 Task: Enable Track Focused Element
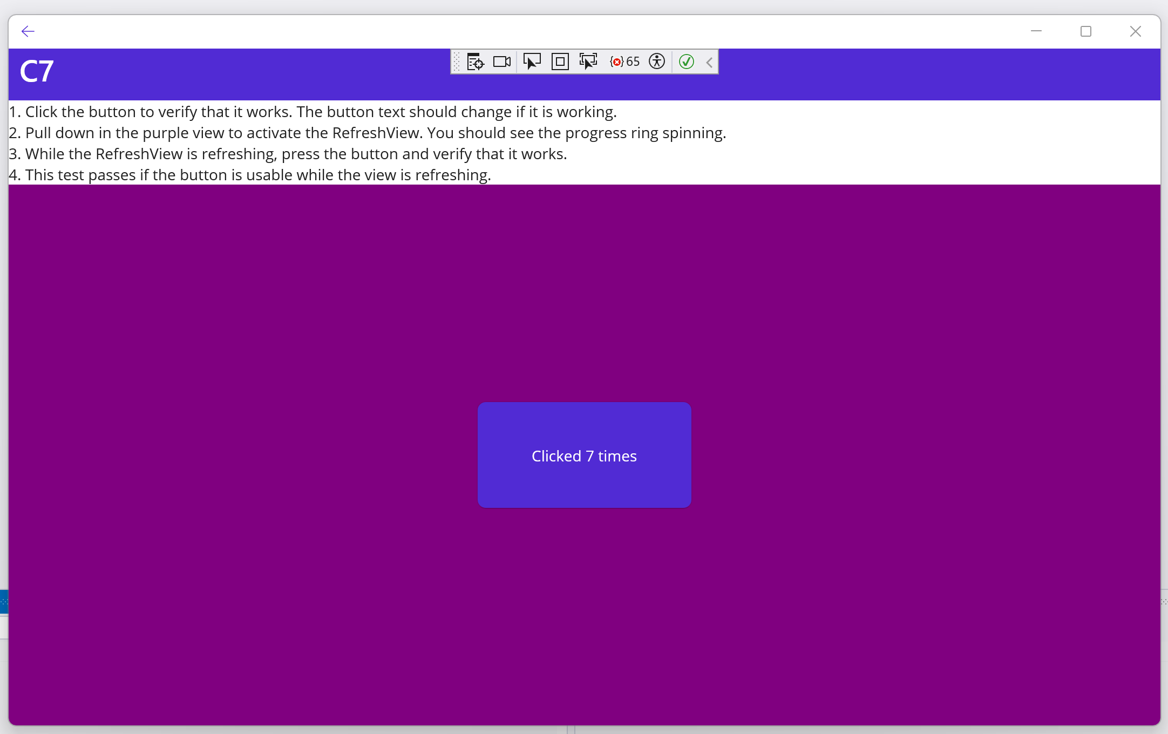click(x=588, y=62)
